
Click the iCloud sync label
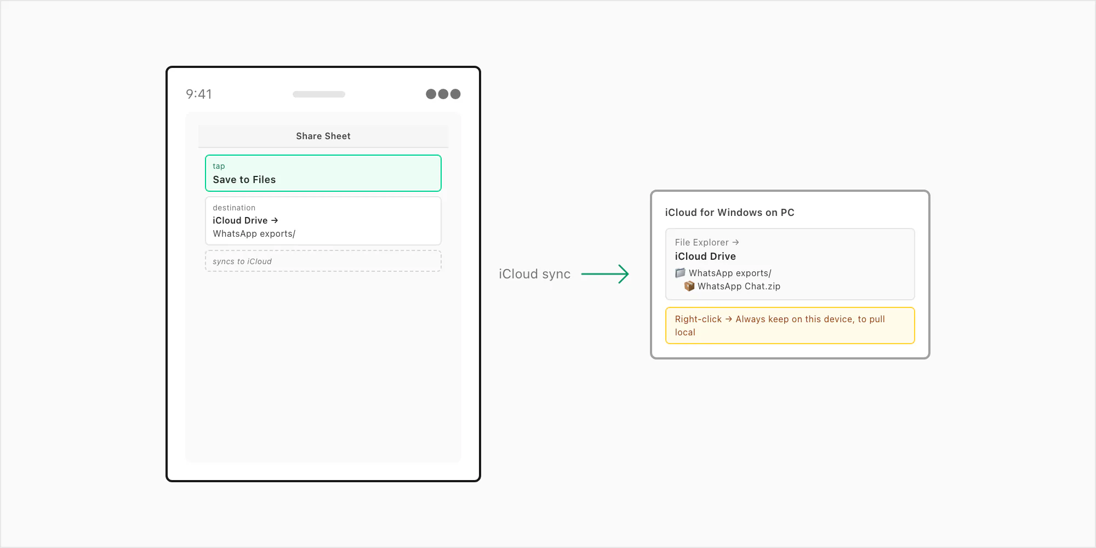click(x=534, y=274)
